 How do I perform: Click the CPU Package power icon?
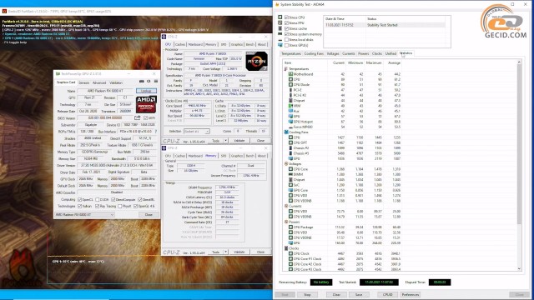[x=290, y=227]
